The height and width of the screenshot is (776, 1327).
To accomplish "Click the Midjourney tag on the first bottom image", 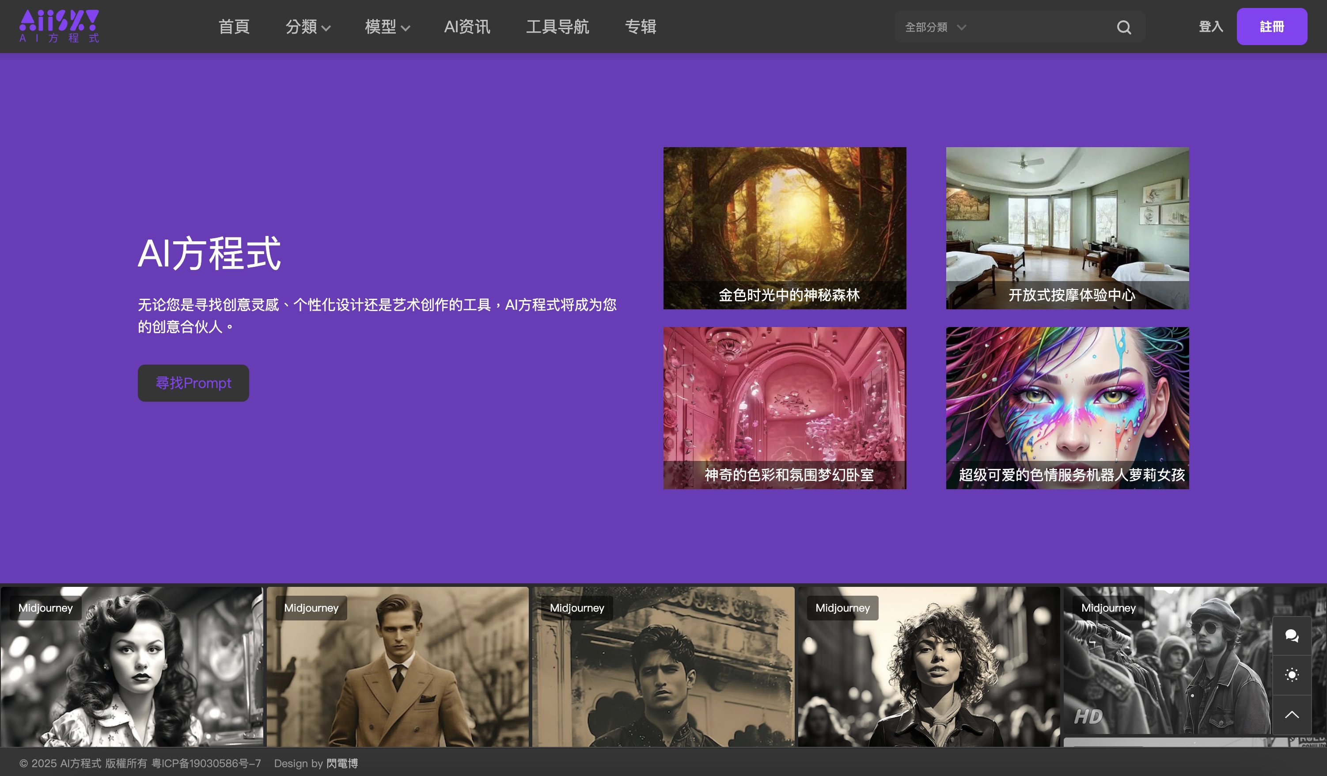I will pos(45,608).
